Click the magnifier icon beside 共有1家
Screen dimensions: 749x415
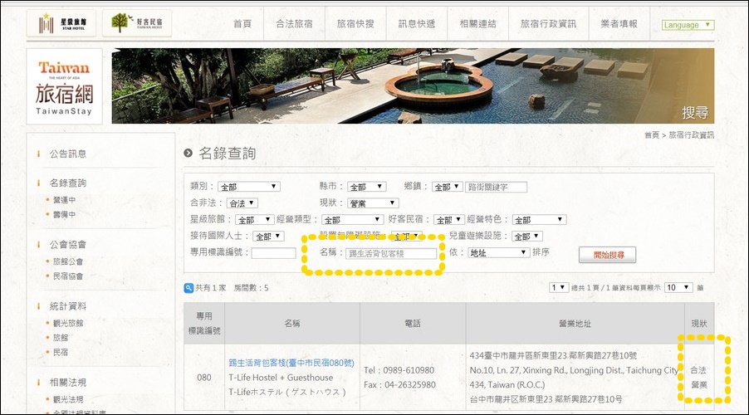pyautogui.click(x=188, y=288)
